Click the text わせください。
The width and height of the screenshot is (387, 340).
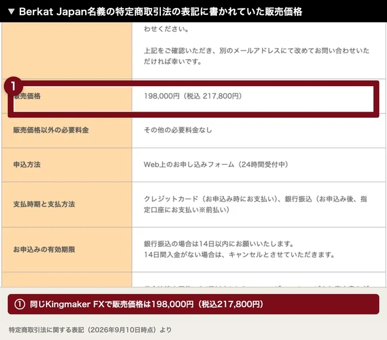167,29
